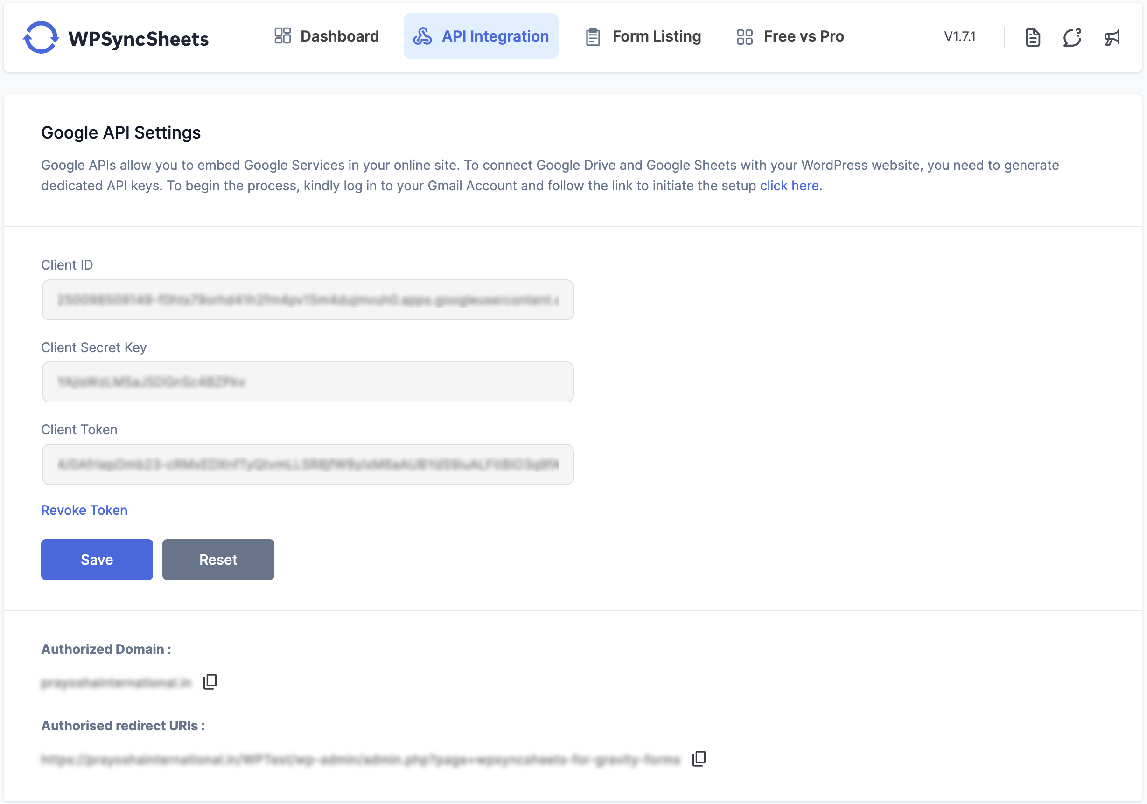This screenshot has width=1147, height=804.
Task: Open the support chat bubble icon
Action: point(1072,37)
